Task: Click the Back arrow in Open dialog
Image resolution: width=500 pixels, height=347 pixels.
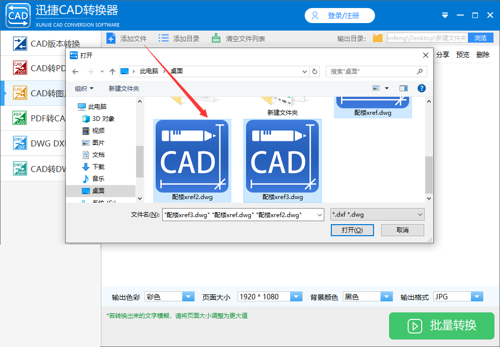Action: (75, 72)
